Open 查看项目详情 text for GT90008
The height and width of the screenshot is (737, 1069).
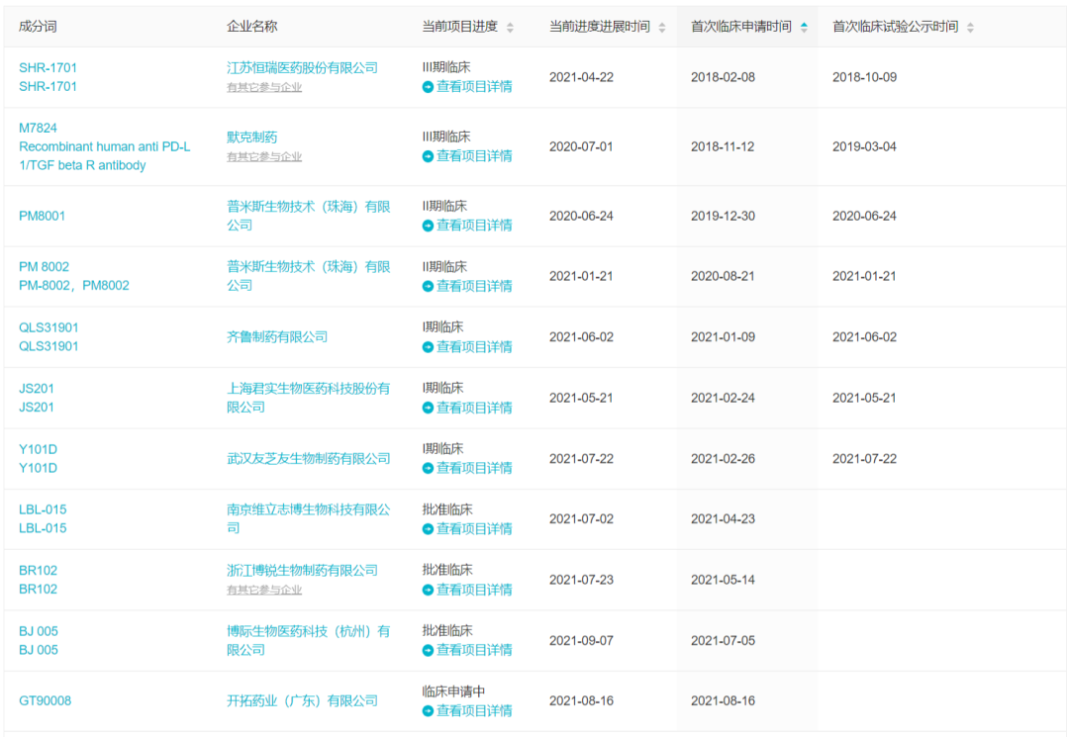point(474,710)
